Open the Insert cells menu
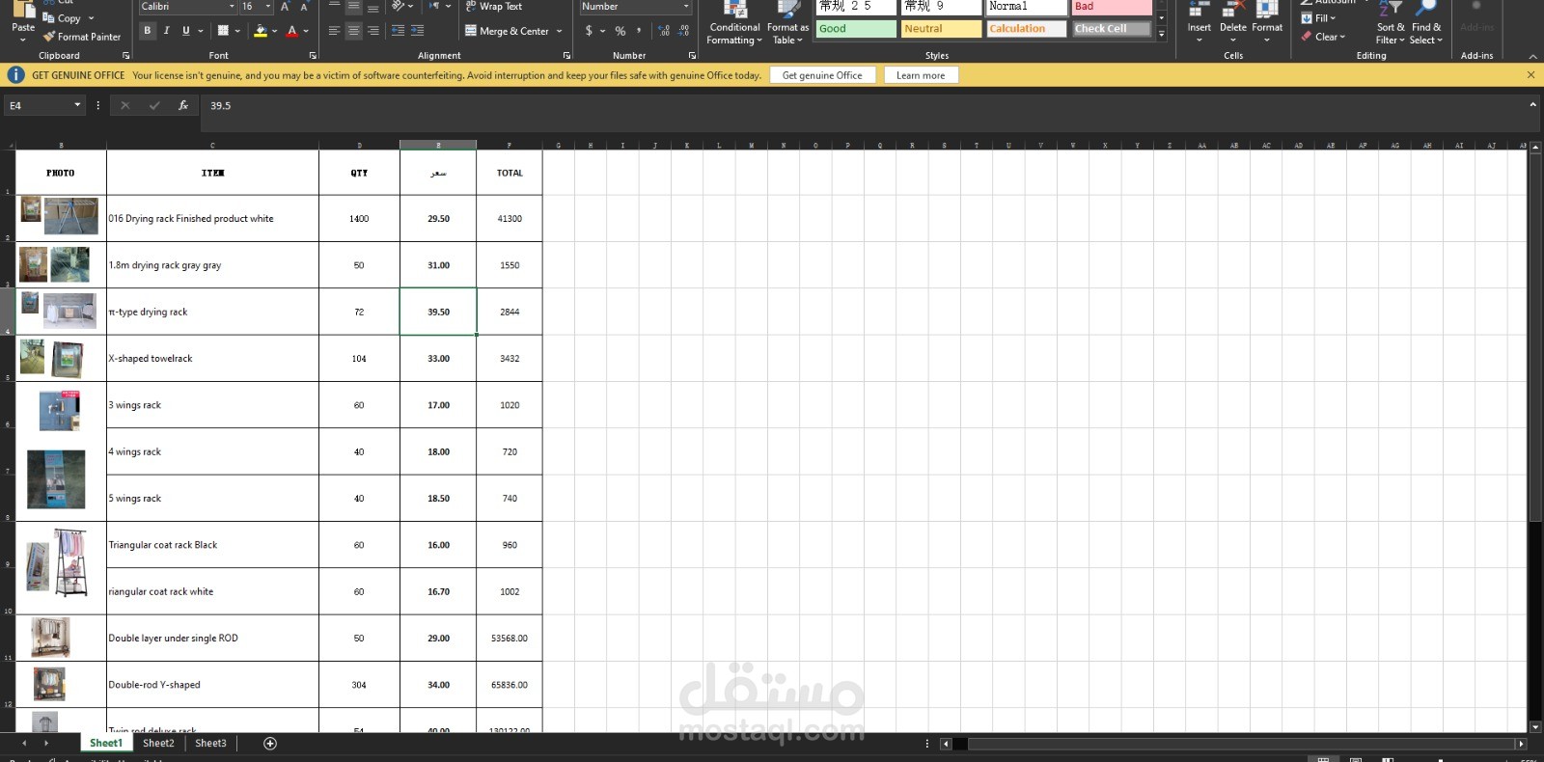The width and height of the screenshot is (1544, 762). (1199, 23)
